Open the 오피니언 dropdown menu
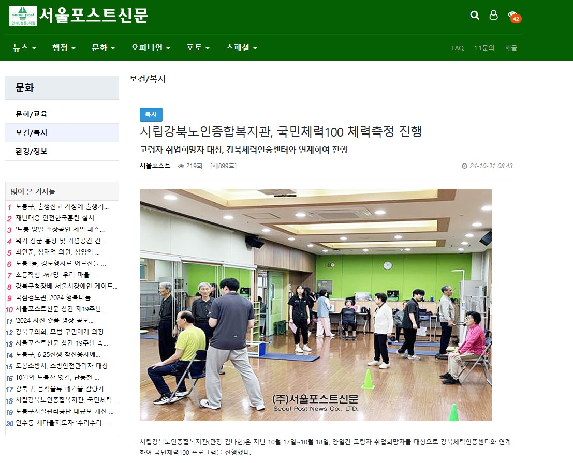 pos(151,48)
